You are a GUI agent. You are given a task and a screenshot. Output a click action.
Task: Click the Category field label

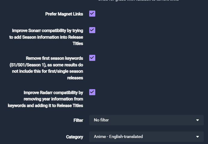point(74,137)
